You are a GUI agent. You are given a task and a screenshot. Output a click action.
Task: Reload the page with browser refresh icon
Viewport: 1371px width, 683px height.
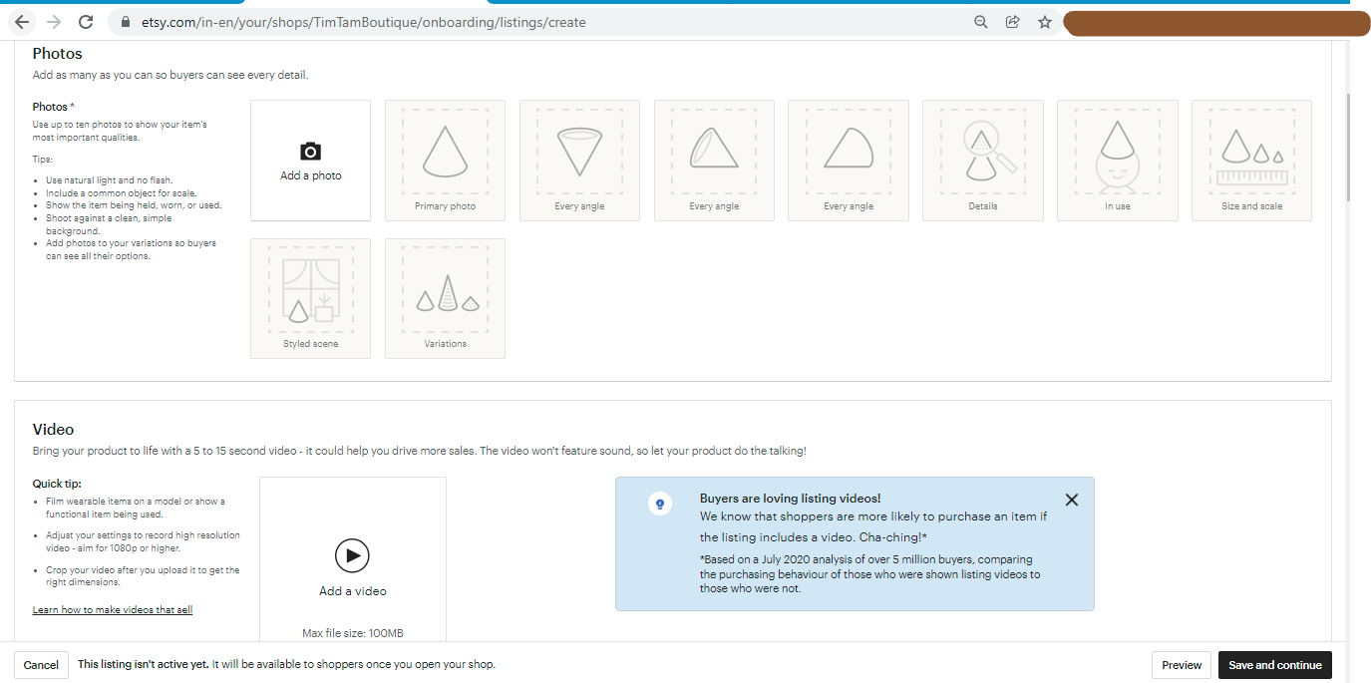(x=86, y=22)
